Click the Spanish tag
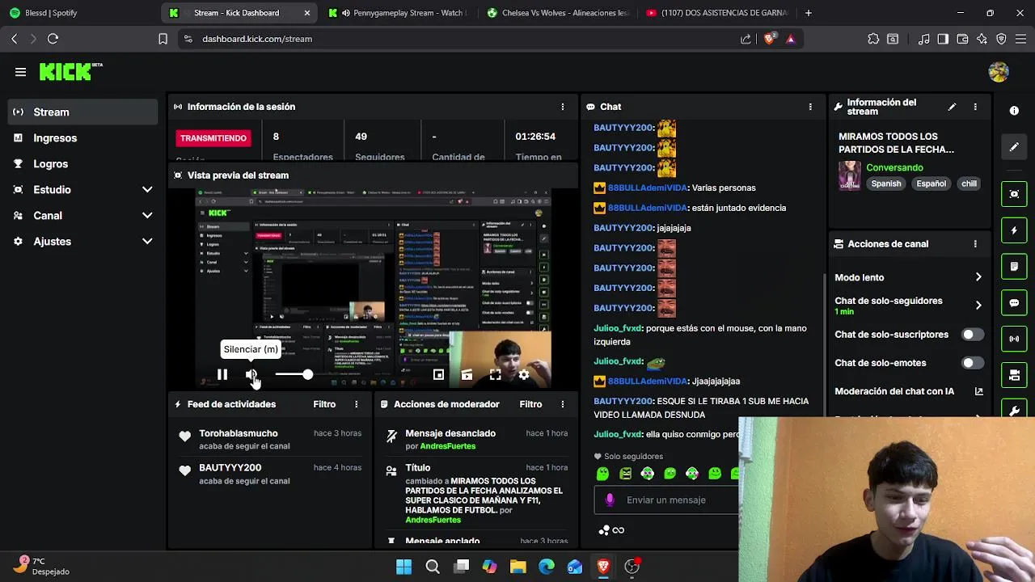The height and width of the screenshot is (582, 1035). tap(885, 183)
